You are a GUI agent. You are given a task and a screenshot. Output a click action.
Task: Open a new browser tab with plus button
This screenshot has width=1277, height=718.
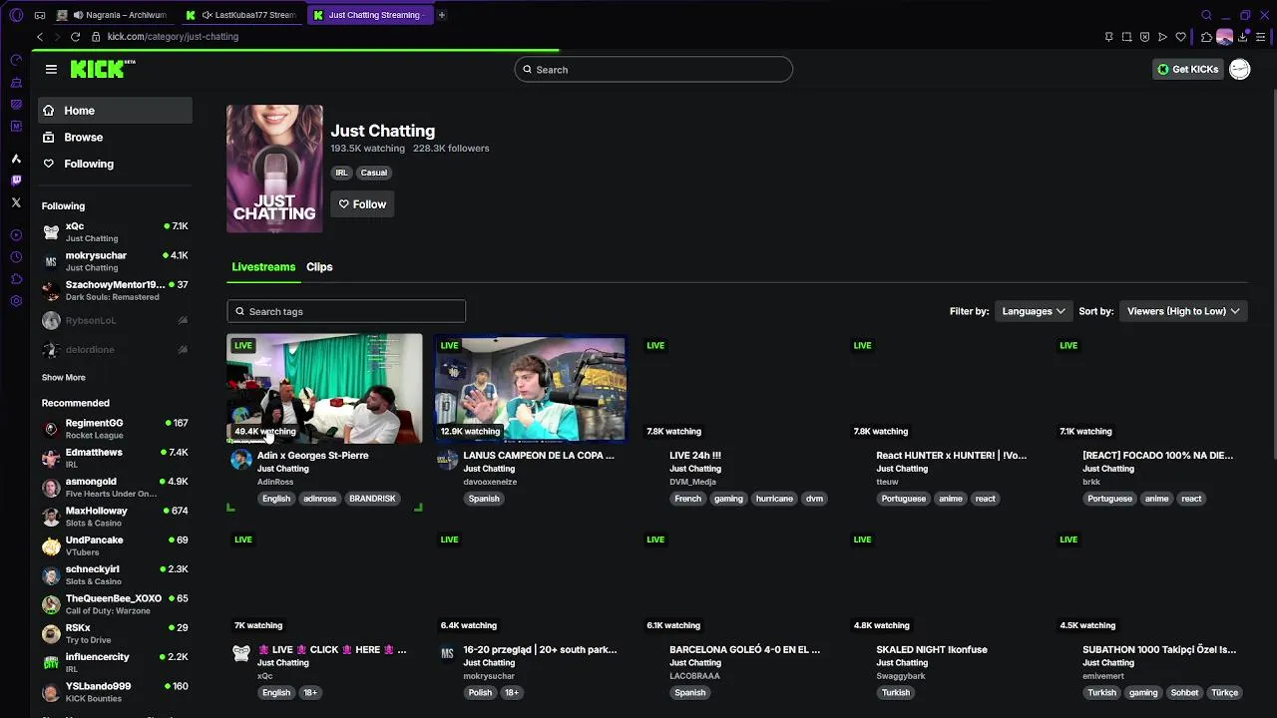coord(442,15)
